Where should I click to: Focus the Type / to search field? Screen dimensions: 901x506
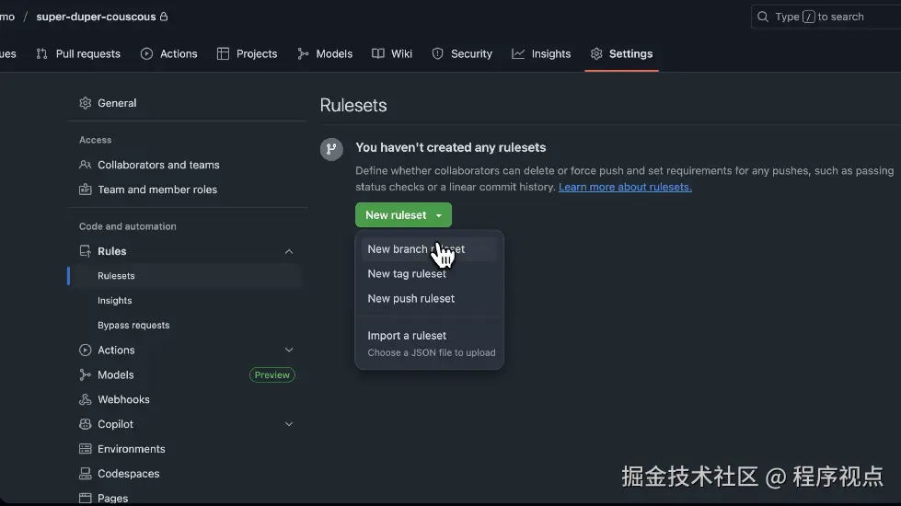tap(826, 17)
